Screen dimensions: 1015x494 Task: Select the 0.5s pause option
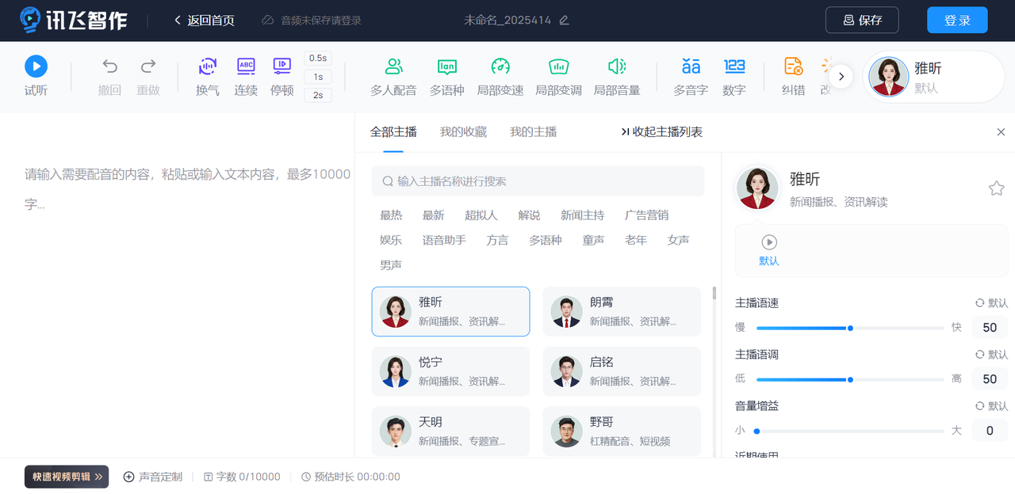(316, 58)
